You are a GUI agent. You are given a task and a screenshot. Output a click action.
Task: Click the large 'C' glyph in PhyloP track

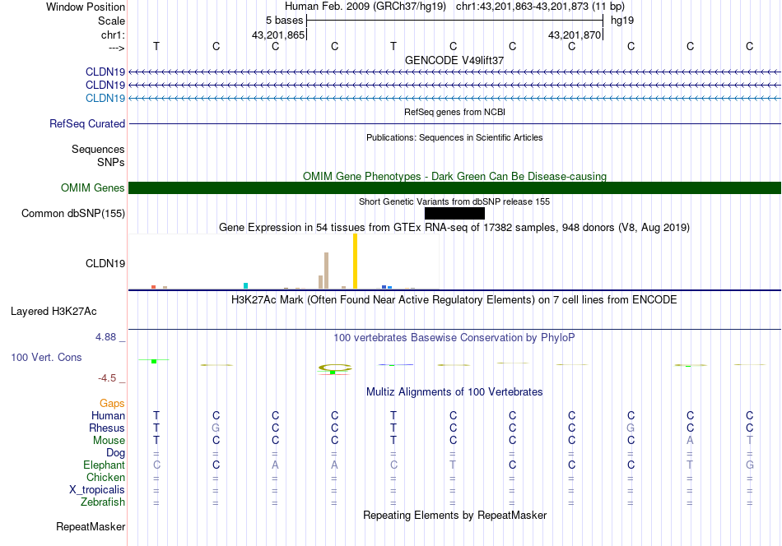tap(335, 368)
